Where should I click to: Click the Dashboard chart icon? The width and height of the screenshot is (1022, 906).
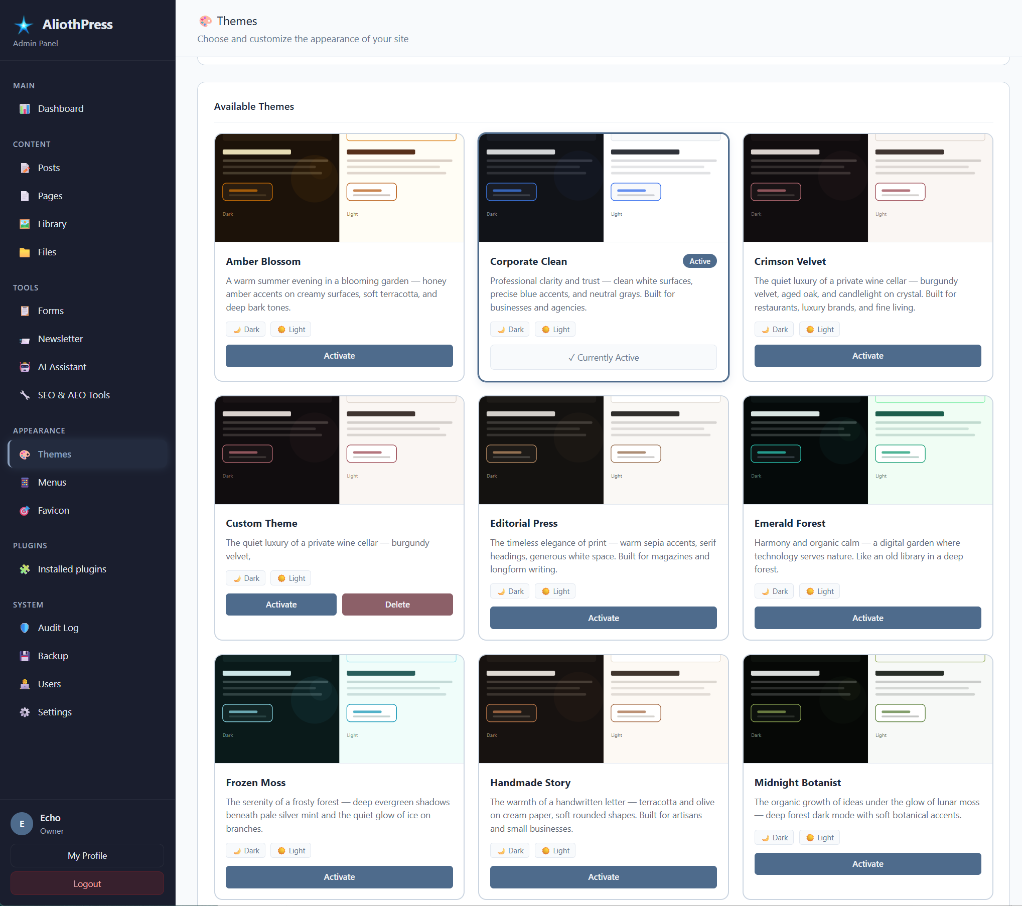click(25, 109)
